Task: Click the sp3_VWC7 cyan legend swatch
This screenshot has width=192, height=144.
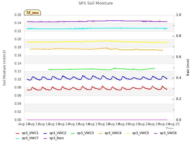Action: pyautogui.click(x=18, y=139)
